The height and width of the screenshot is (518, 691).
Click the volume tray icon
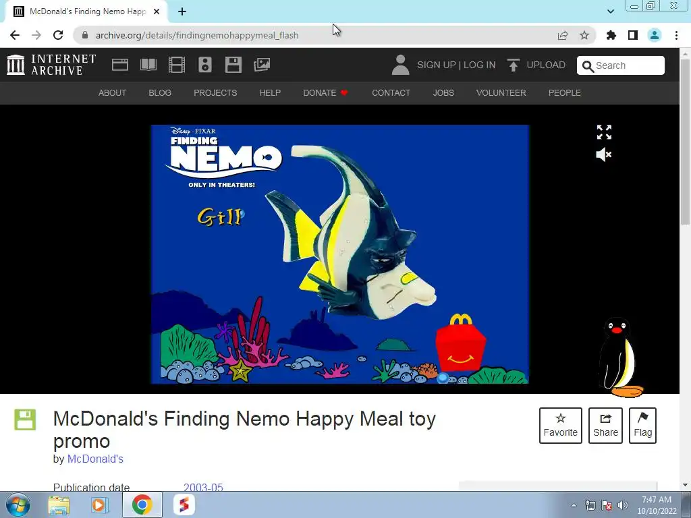(623, 505)
